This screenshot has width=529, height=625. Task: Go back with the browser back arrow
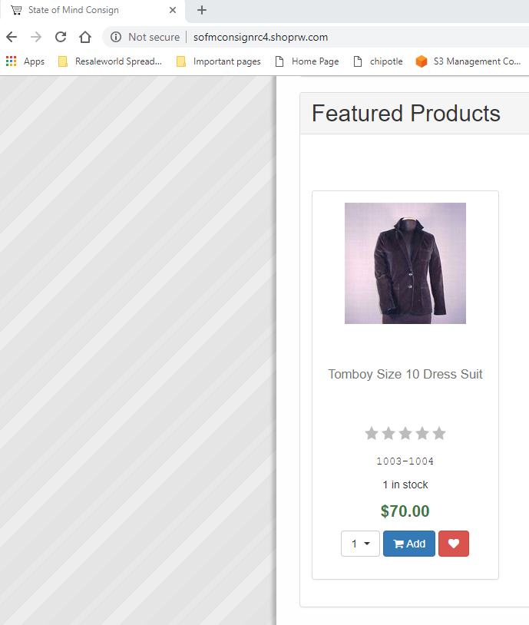tap(12, 37)
